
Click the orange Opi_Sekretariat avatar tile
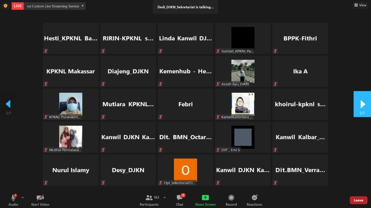(185, 170)
